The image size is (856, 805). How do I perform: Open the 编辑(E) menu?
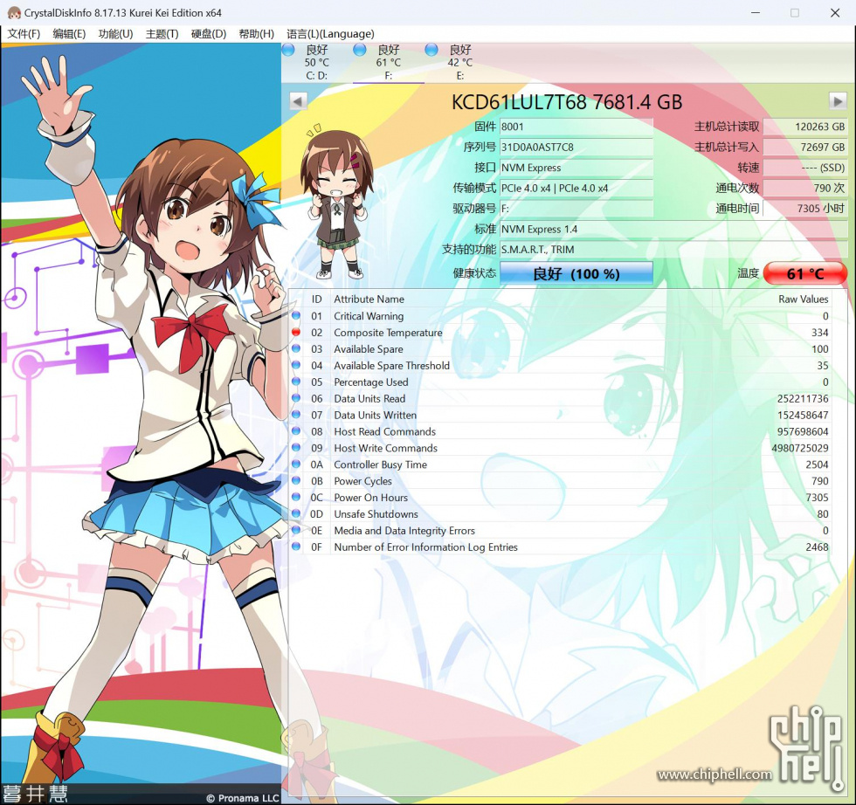[69, 34]
